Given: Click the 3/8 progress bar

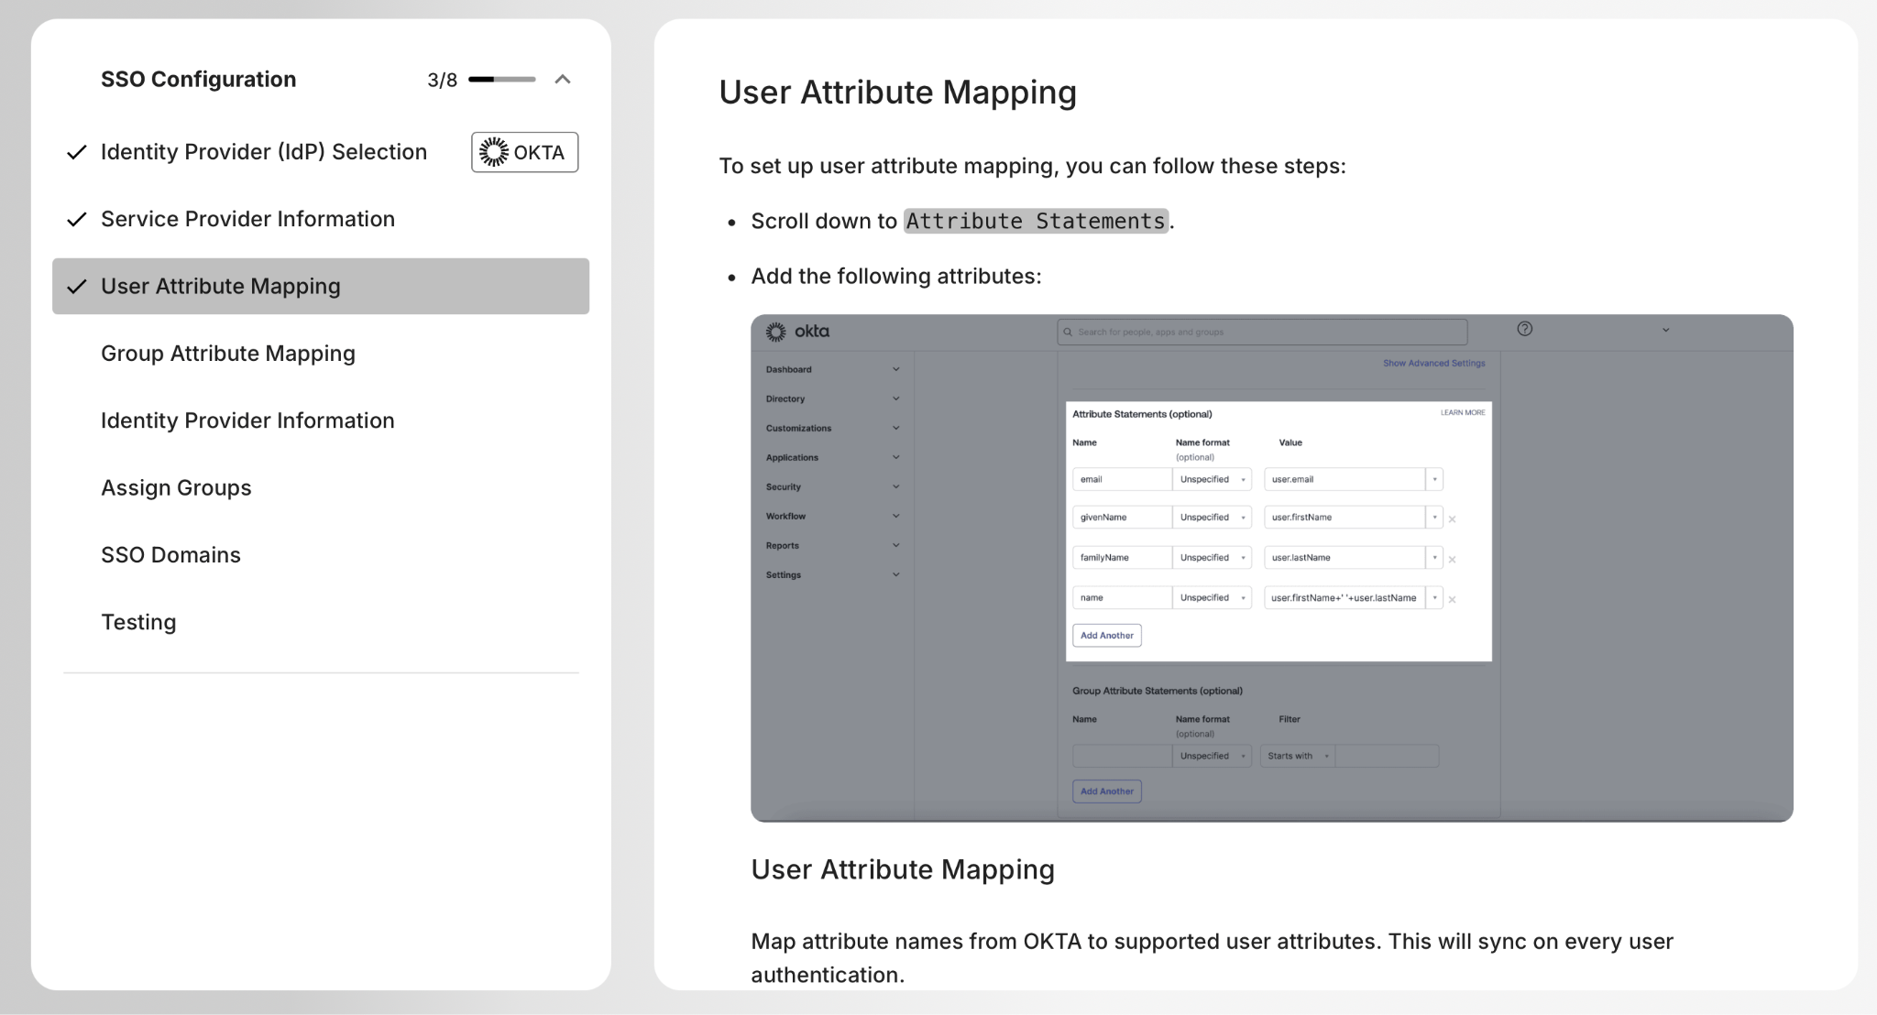Looking at the screenshot, I should pos(501,80).
